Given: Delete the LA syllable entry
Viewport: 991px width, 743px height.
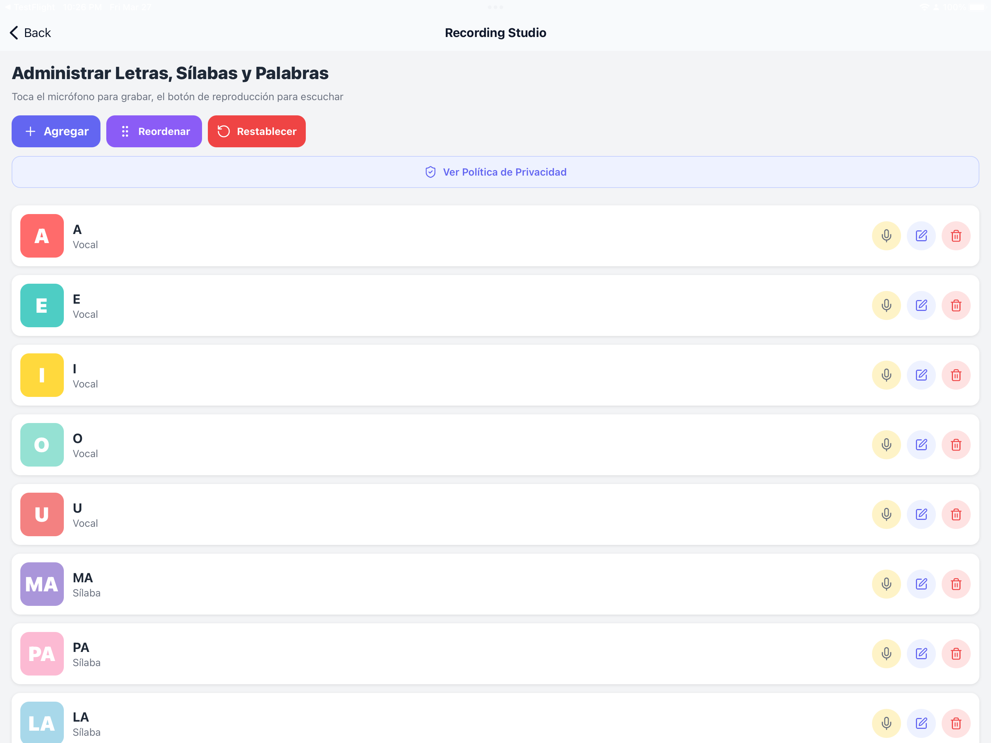Looking at the screenshot, I should pyautogui.click(x=956, y=723).
